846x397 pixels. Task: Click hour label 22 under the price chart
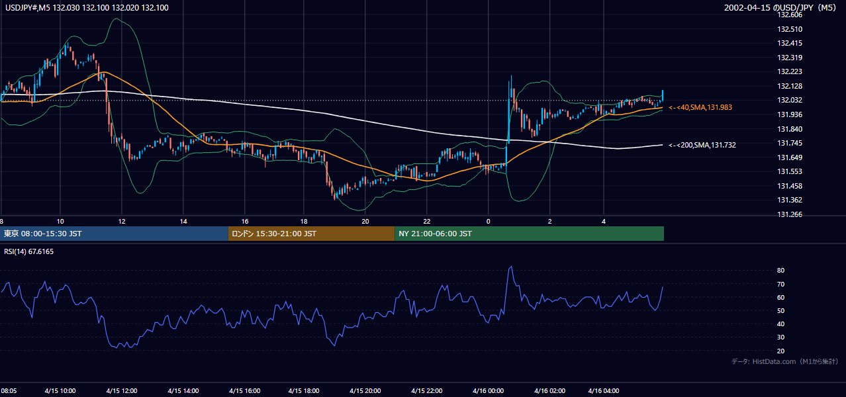coord(427,221)
